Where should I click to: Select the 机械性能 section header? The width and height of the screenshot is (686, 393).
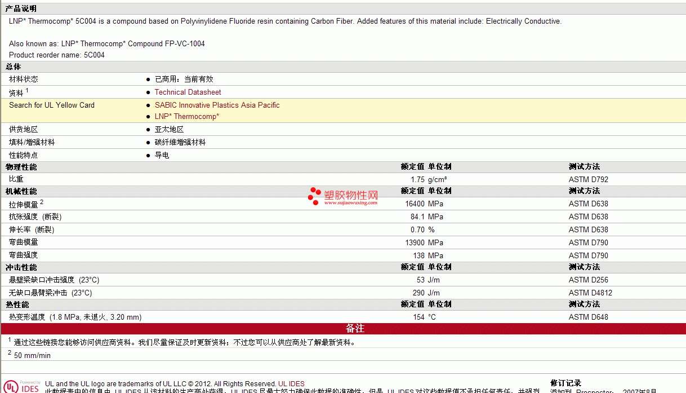click(21, 191)
